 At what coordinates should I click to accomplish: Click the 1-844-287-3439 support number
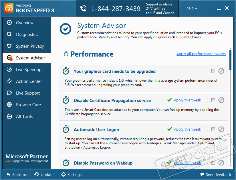click(x=116, y=9)
